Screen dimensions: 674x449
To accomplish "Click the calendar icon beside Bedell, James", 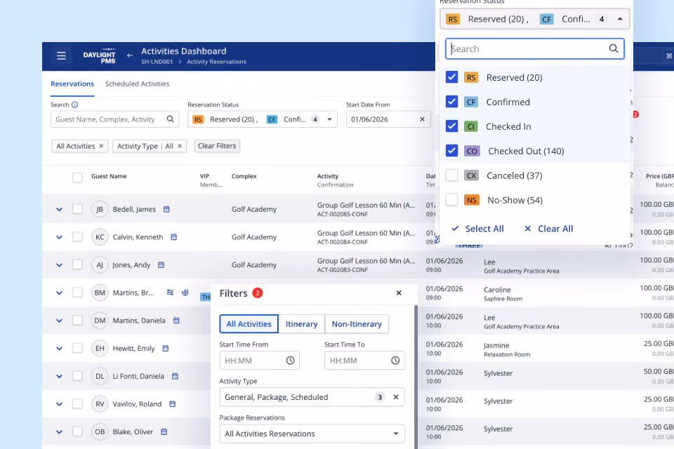I will (x=167, y=209).
